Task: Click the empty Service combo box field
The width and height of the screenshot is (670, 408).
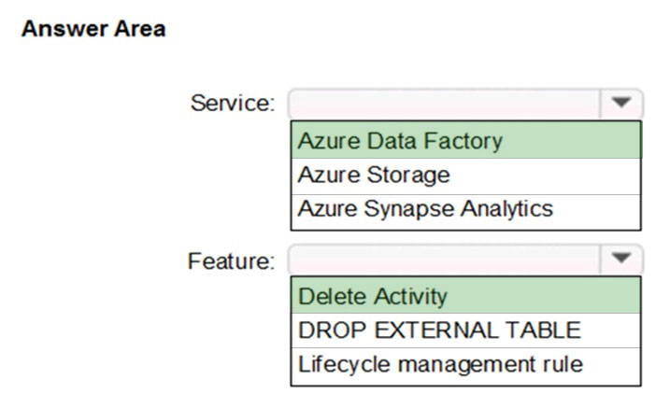Action: 445,104
